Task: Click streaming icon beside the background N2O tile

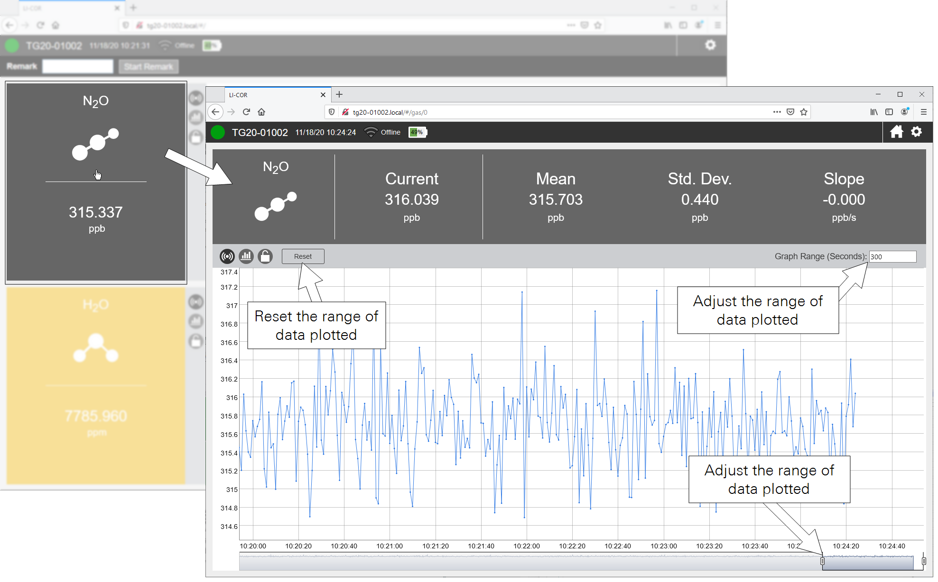Action: point(196,98)
